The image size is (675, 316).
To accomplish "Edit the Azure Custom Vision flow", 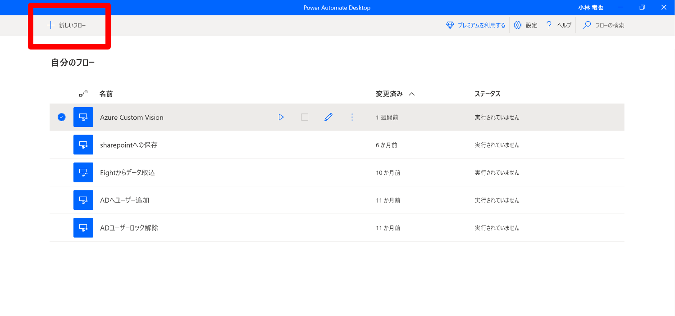I will (x=328, y=117).
